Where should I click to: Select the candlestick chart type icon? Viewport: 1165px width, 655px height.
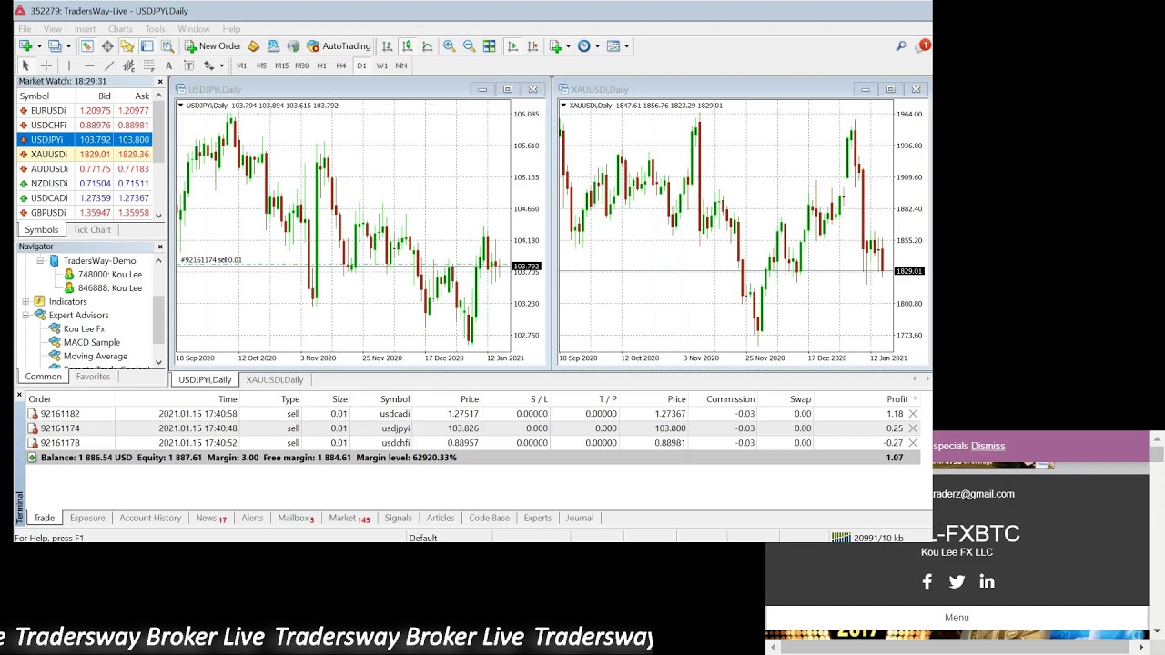pyautogui.click(x=407, y=45)
